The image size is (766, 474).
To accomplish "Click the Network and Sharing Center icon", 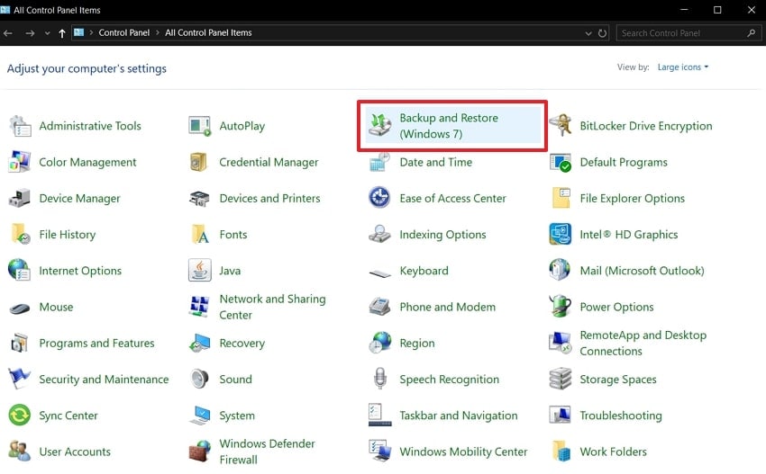I will (199, 306).
